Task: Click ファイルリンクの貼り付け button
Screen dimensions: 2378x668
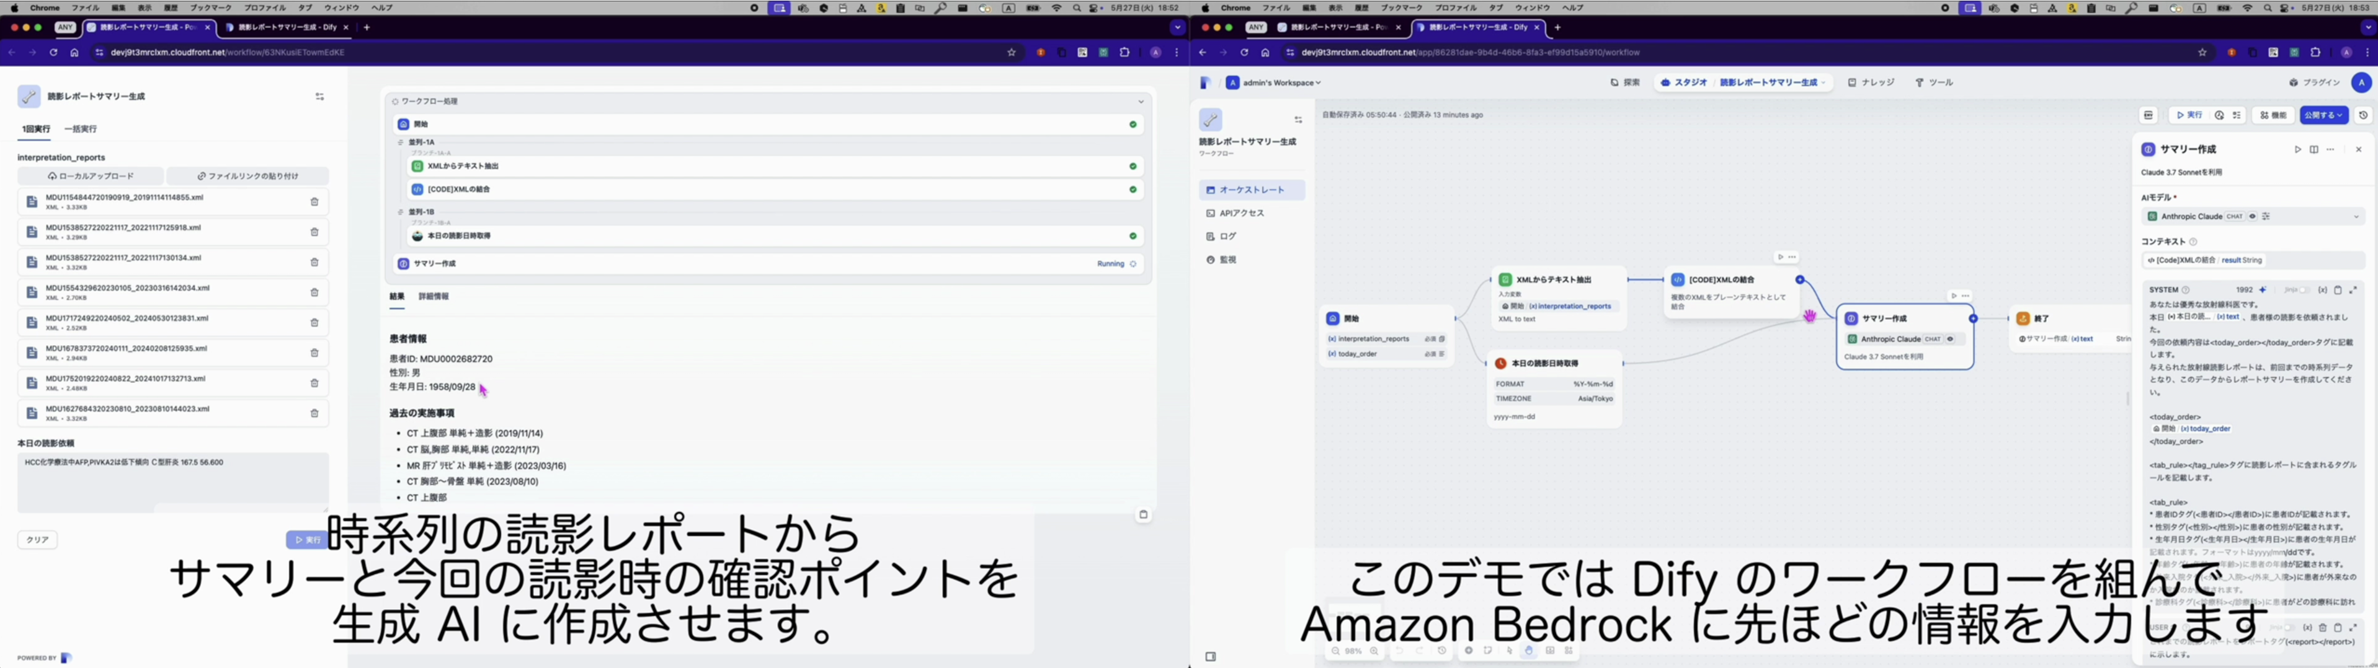Action: point(247,176)
